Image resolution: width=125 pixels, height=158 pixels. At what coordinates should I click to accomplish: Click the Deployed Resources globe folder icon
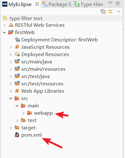[x=17, y=54]
